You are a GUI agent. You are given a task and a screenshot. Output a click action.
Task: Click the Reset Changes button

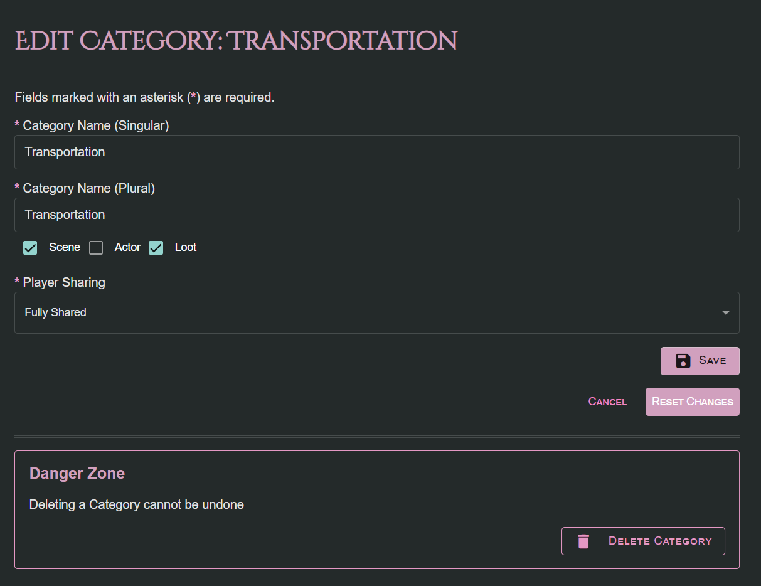click(x=692, y=402)
